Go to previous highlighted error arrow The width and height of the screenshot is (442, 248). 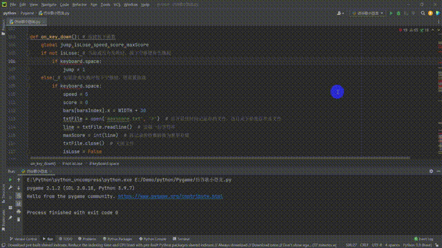click(x=433, y=30)
